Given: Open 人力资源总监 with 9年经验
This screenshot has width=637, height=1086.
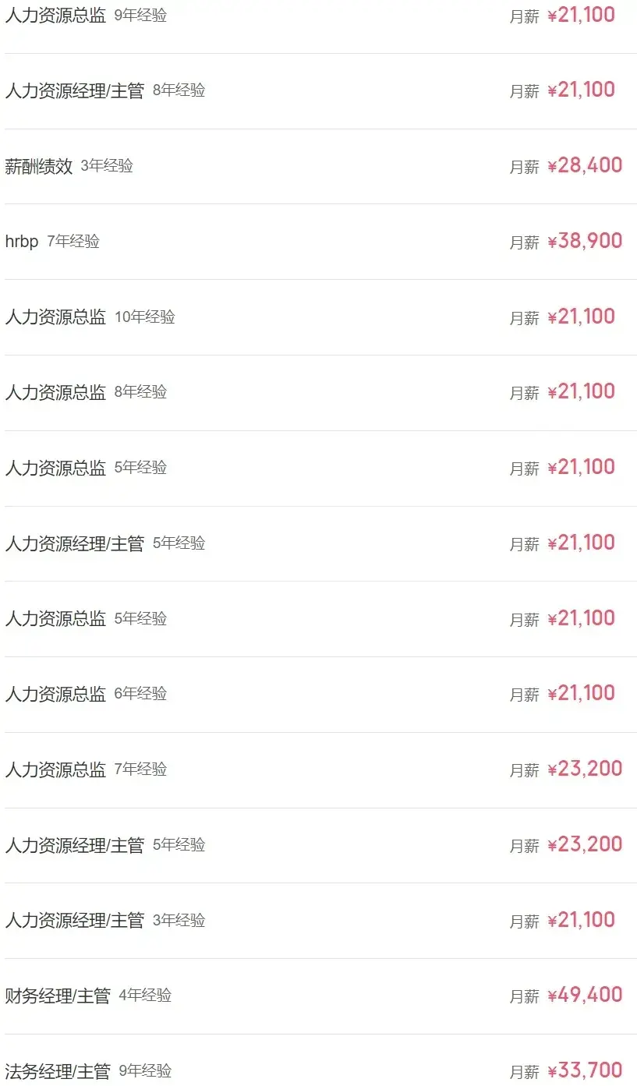Looking at the screenshot, I should (55, 16).
